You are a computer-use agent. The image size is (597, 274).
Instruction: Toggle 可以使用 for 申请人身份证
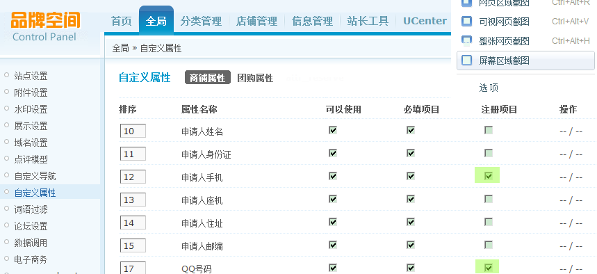pyautogui.click(x=333, y=153)
